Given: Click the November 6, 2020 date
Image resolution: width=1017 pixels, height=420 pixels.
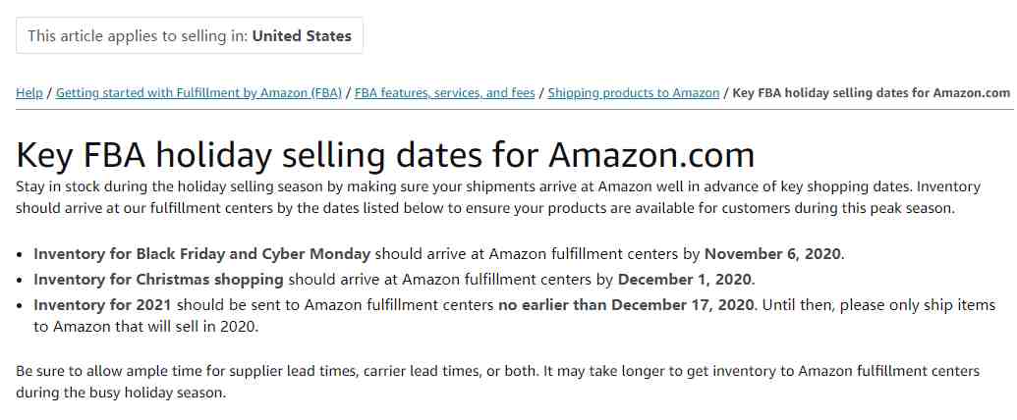Looking at the screenshot, I should coord(772,254).
